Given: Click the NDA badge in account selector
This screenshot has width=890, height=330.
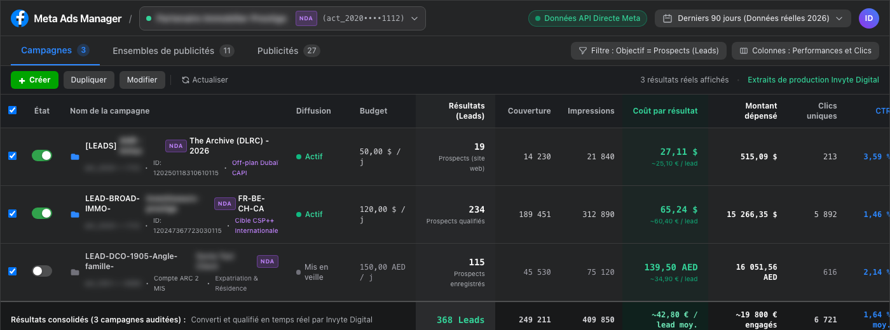Looking at the screenshot, I should [306, 18].
